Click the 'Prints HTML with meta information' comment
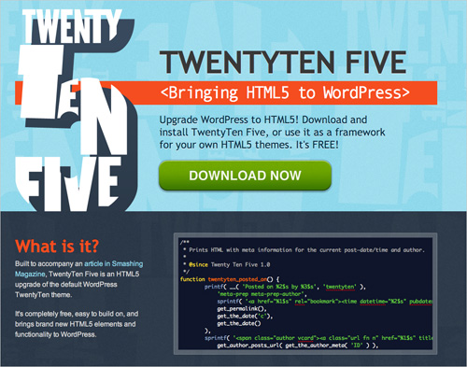 (x=306, y=250)
